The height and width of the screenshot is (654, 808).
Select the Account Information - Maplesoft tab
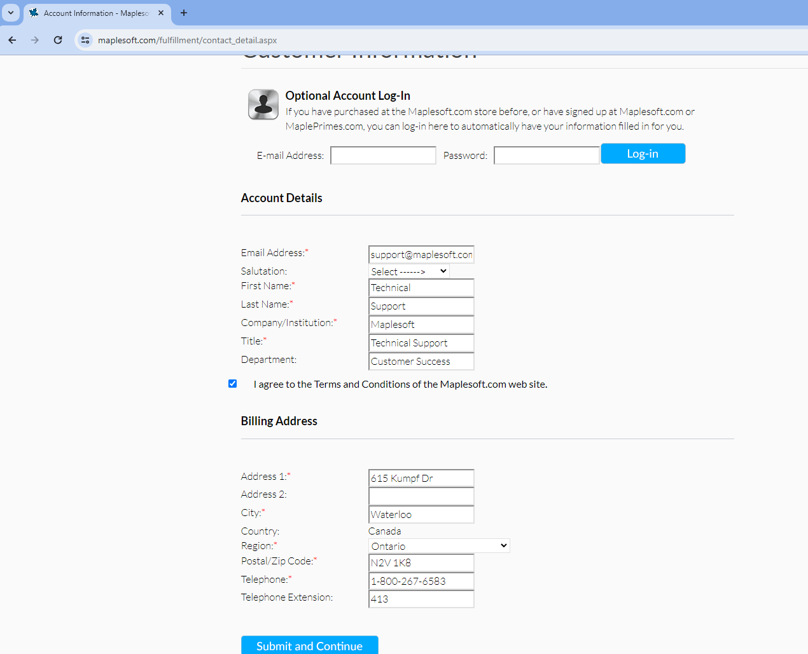click(x=97, y=13)
